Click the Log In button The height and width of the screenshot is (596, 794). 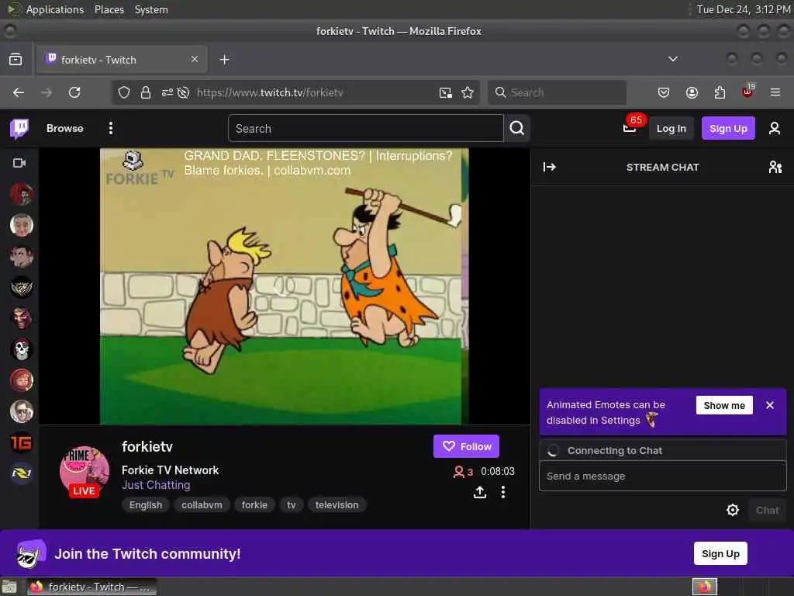point(671,129)
